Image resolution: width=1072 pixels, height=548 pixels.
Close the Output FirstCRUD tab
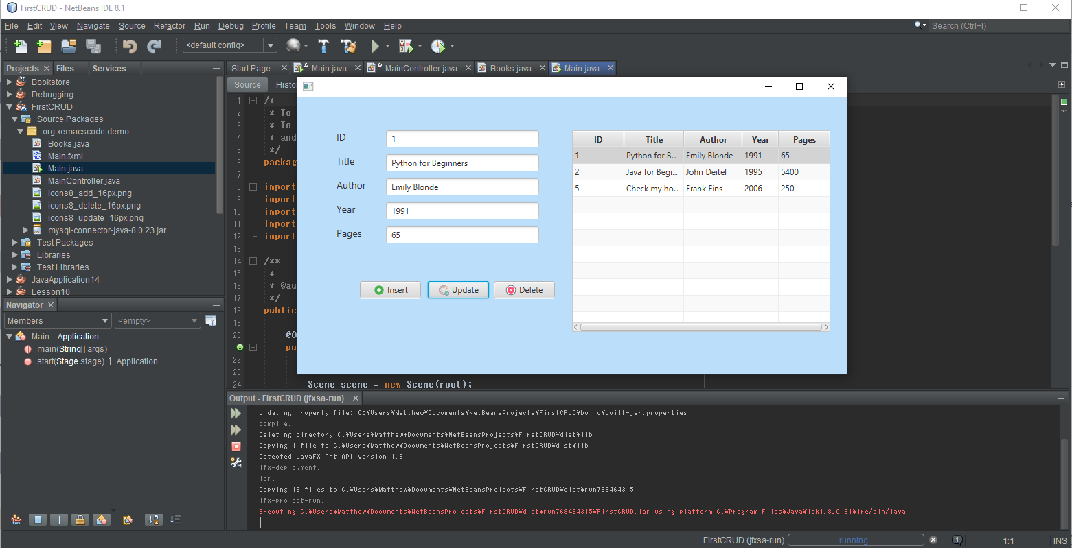pyautogui.click(x=356, y=398)
